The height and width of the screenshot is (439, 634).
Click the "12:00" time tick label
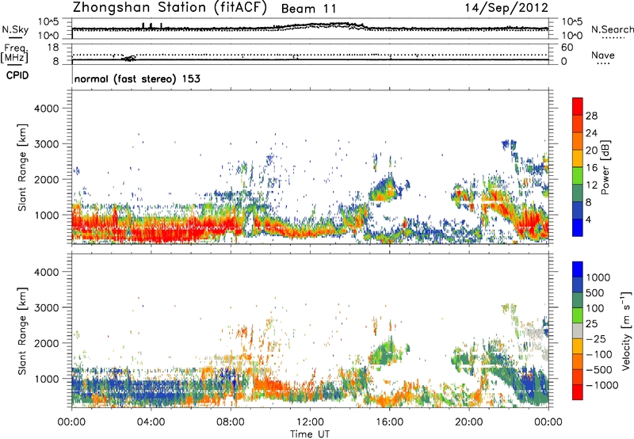coord(310,422)
